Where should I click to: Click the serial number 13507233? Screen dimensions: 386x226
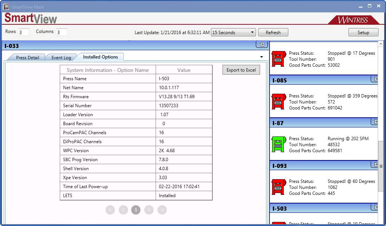[x=169, y=106]
